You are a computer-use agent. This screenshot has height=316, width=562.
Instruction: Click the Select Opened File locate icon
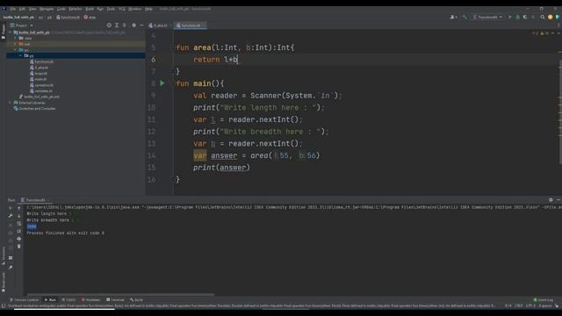coord(109,25)
